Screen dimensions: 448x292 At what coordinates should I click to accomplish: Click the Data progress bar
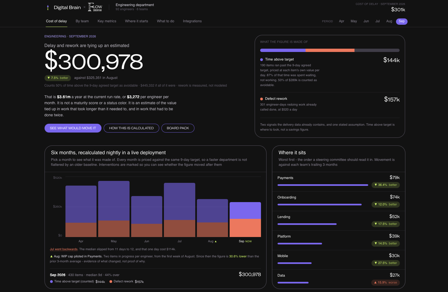pos(293,283)
